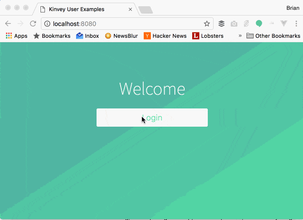
Task: Click the layers stack extension icon
Action: pos(222,24)
